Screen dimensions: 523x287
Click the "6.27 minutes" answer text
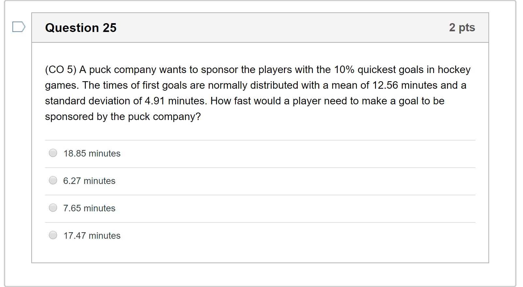(89, 181)
